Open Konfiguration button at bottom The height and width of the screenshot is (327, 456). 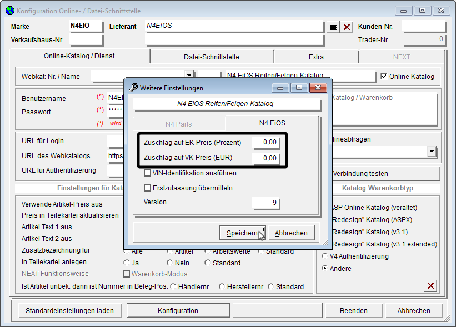coord(178,311)
